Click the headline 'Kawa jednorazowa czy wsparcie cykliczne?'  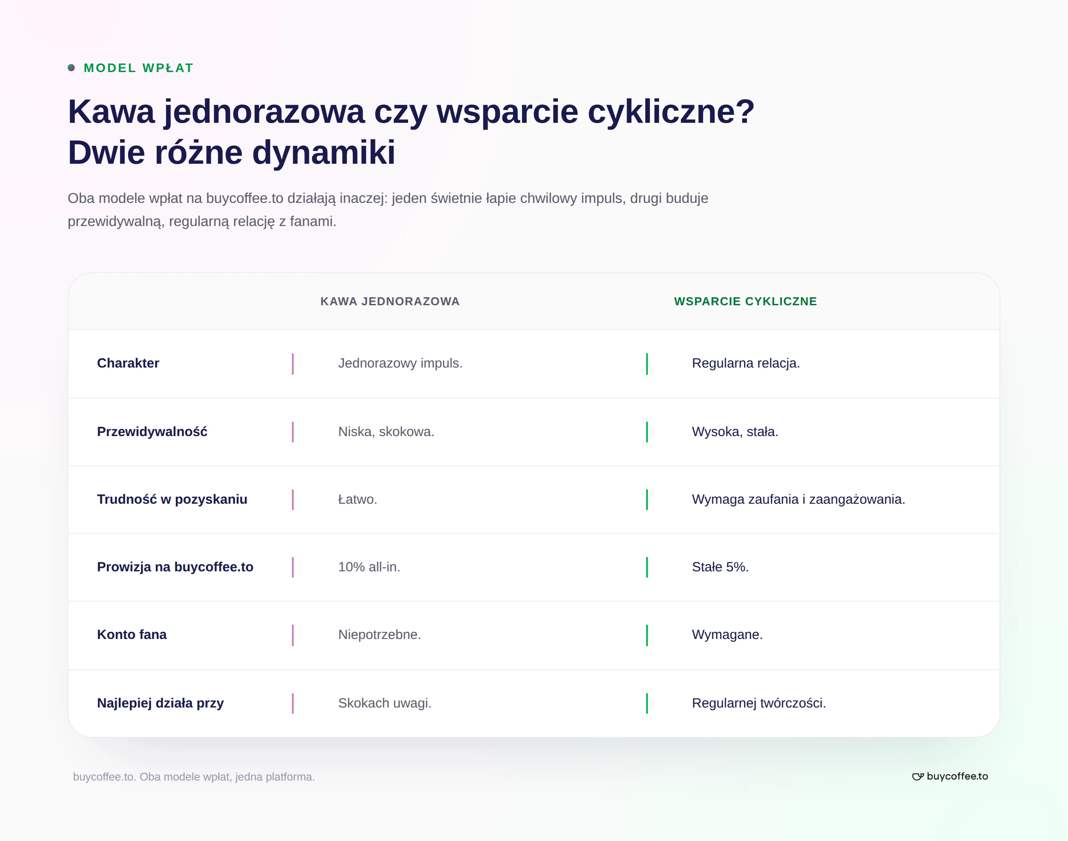(x=411, y=111)
